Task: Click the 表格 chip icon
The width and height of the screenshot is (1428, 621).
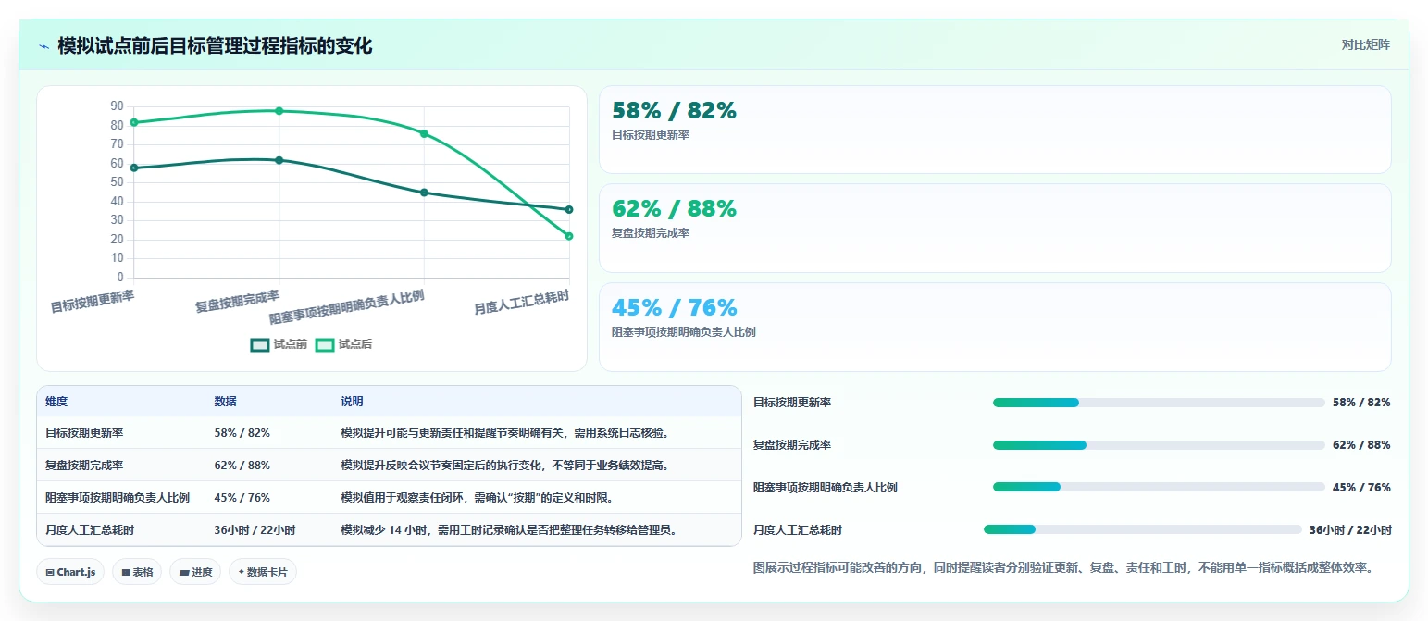Action: point(126,573)
